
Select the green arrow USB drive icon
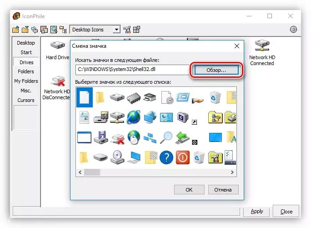click(182, 137)
